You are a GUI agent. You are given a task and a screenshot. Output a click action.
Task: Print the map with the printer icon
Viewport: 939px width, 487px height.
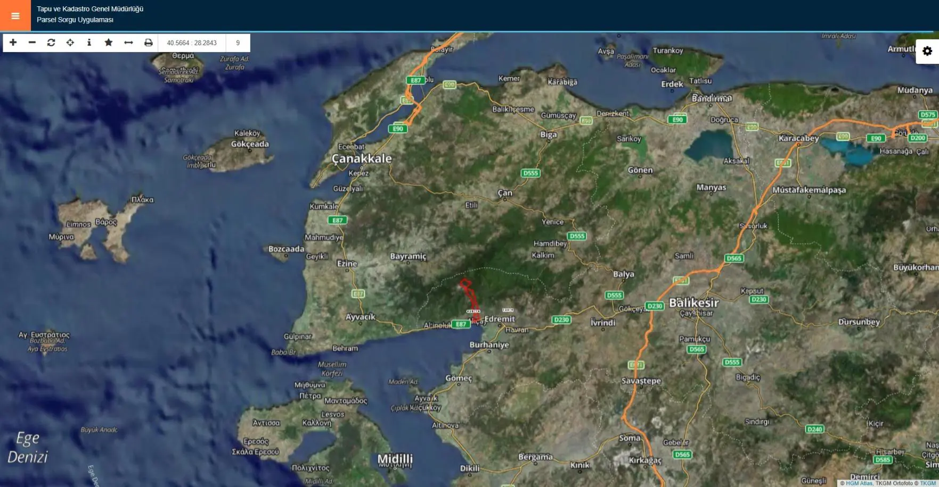pyautogui.click(x=149, y=43)
